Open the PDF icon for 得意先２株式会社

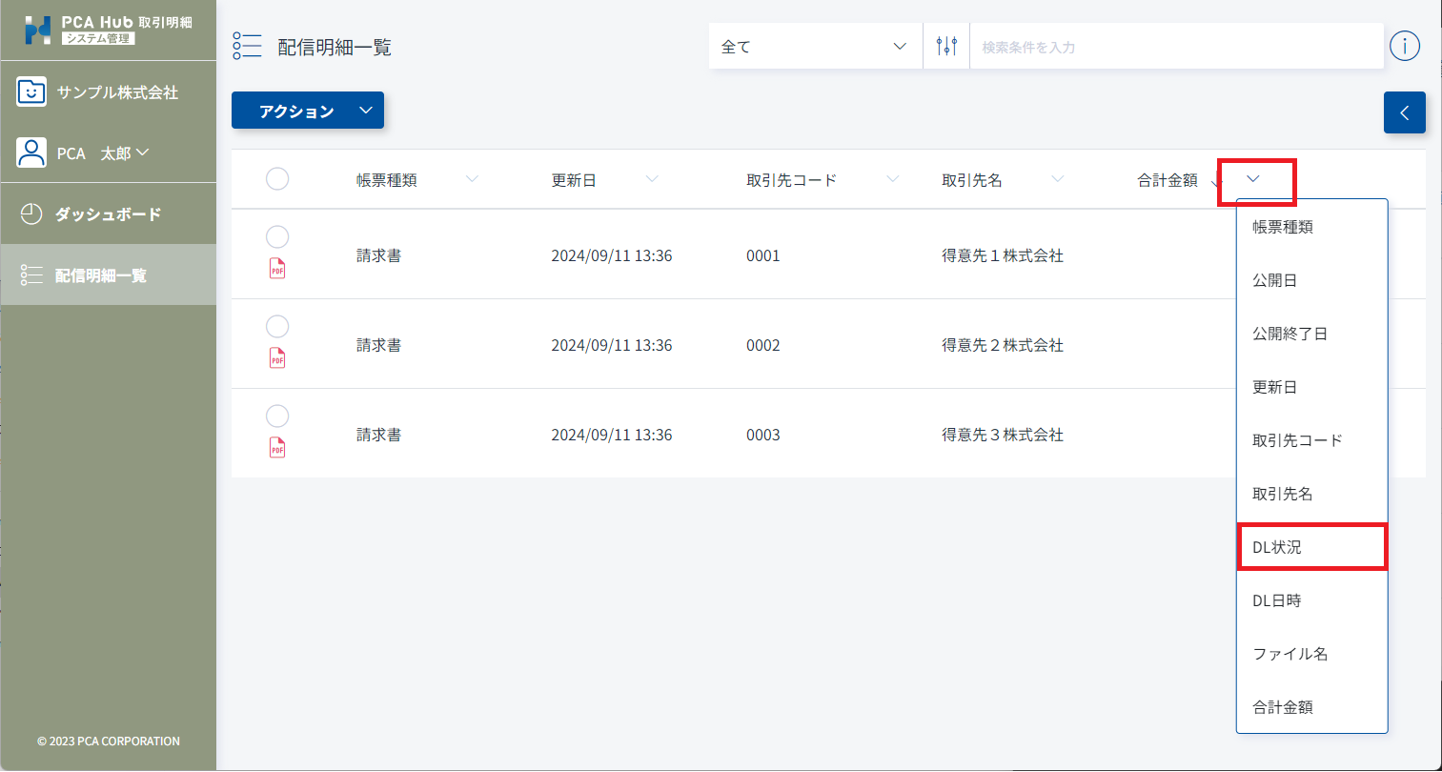[277, 359]
